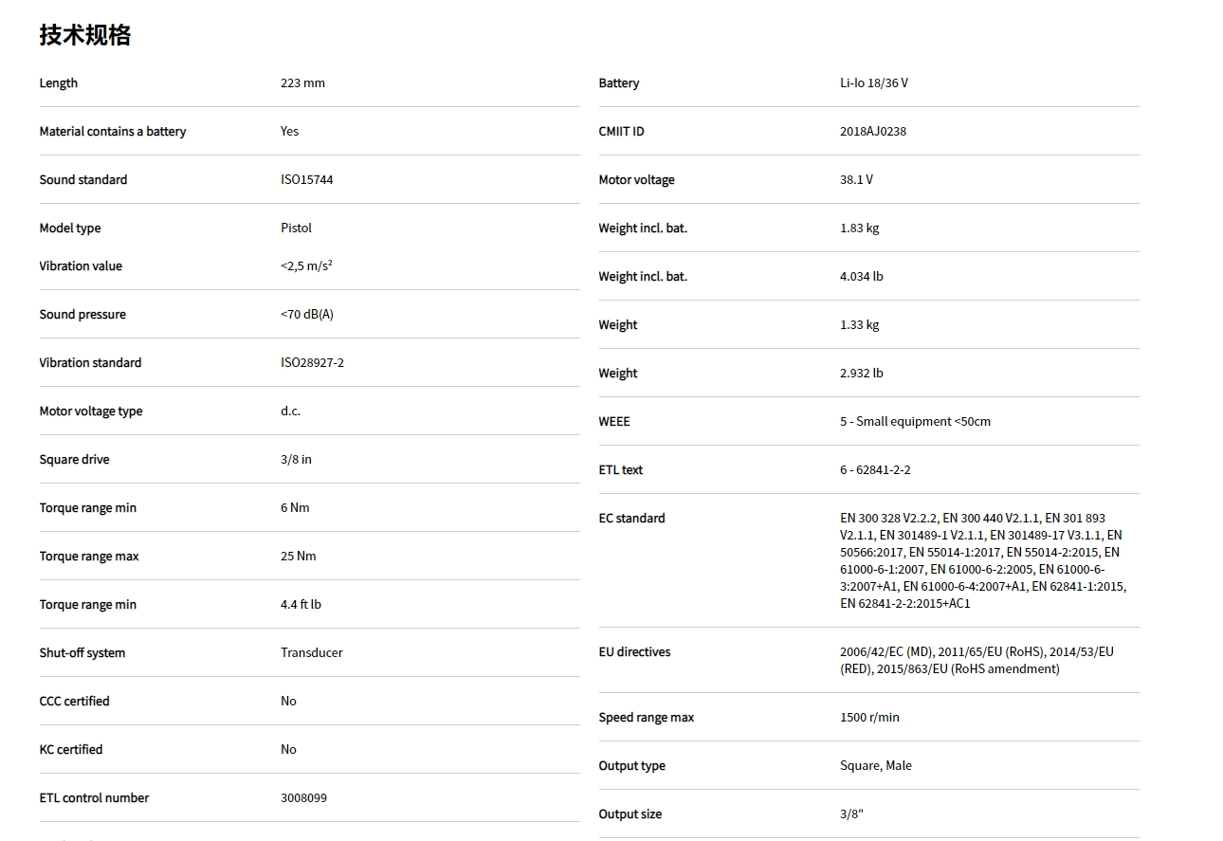Click the 技术规格 section heading
Image resolution: width=1223 pixels, height=841 pixels.
(85, 35)
